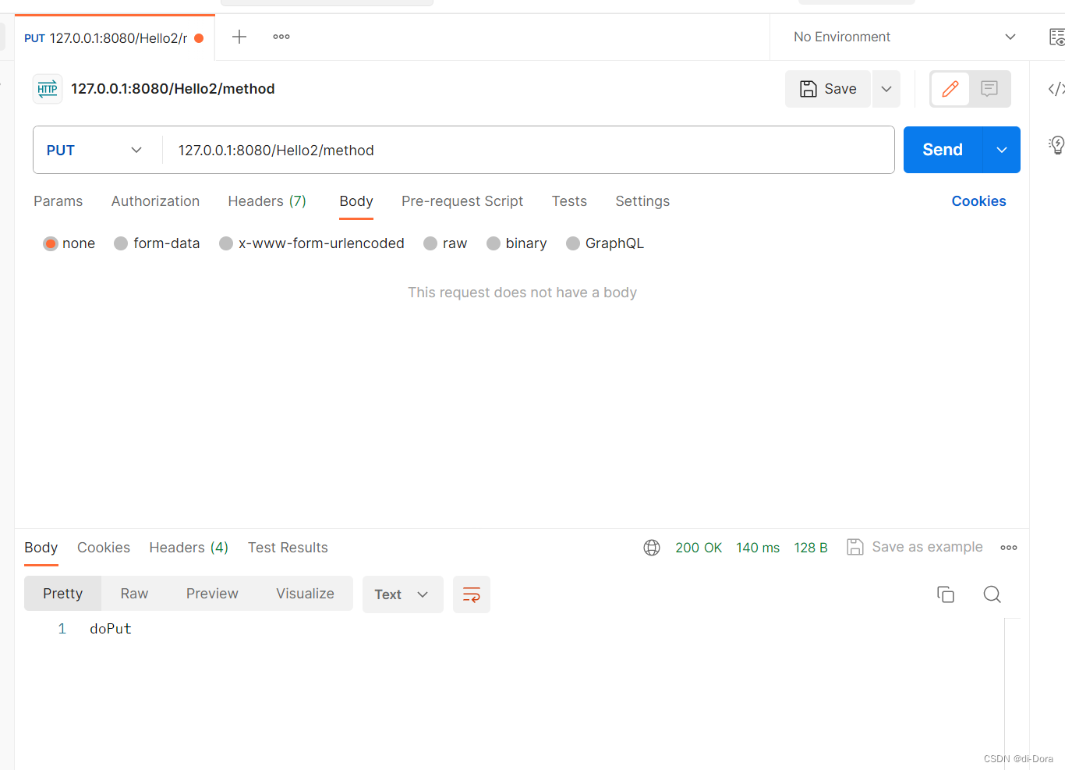This screenshot has height=770, width=1065.
Task: Switch response view to Preview
Action: (212, 594)
